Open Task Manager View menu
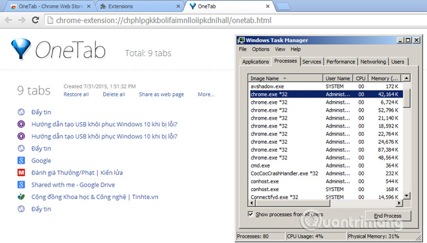Screen dimensions: 427x243 tap(280, 49)
